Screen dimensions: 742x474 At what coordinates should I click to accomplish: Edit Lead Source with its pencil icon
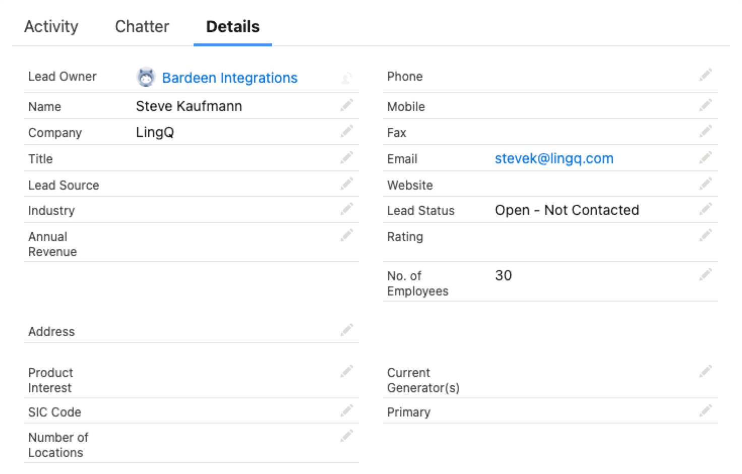pos(347,184)
